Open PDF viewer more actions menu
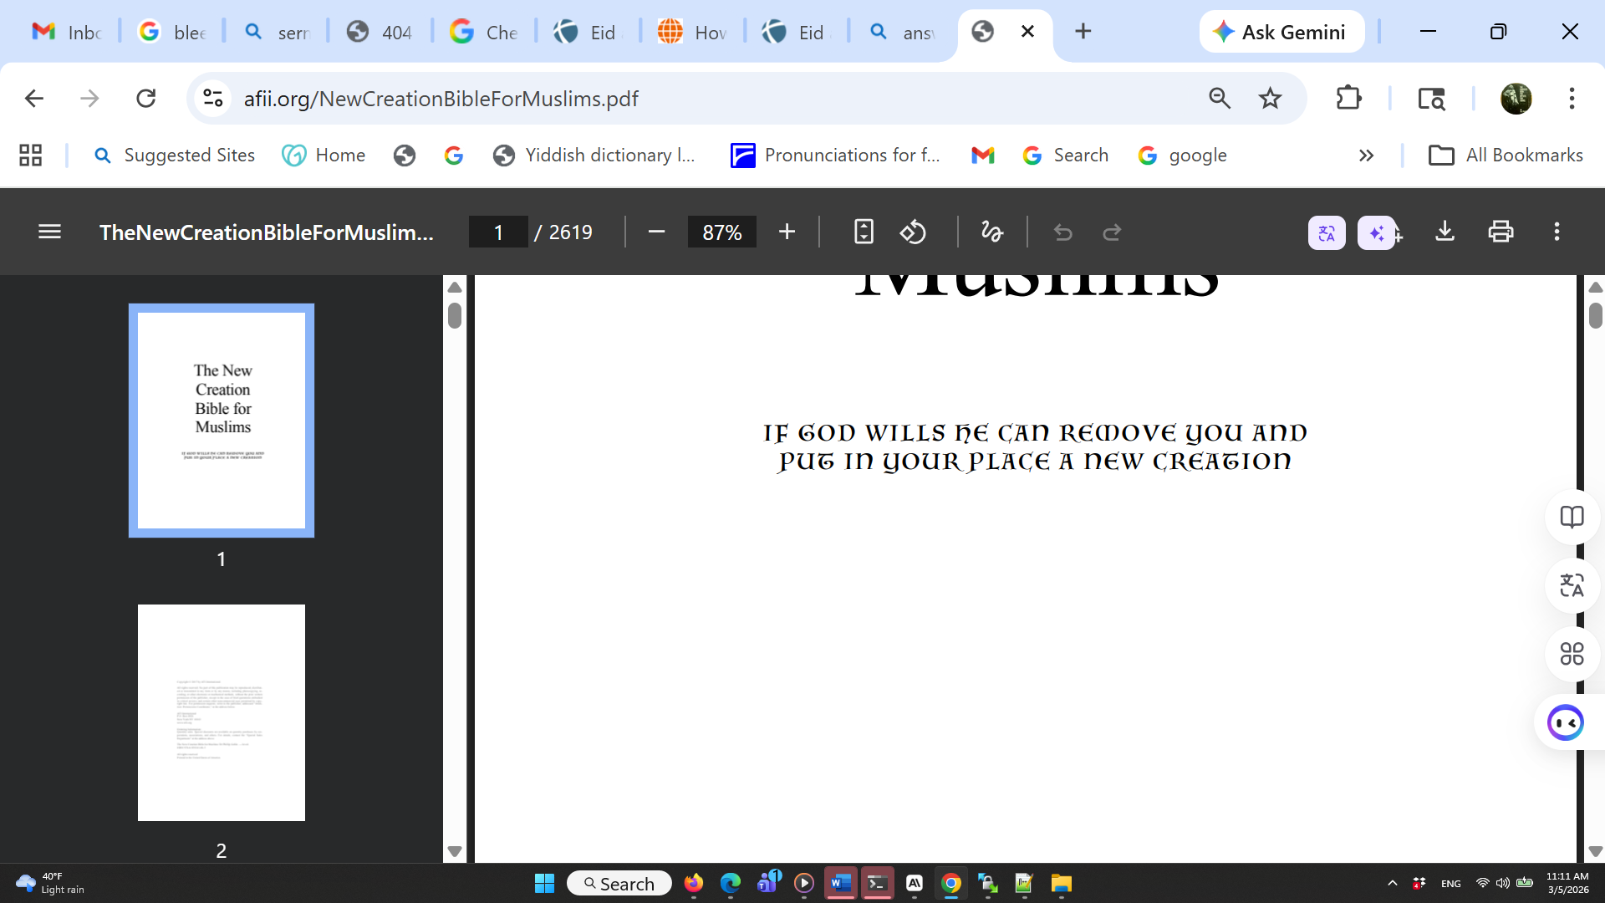Viewport: 1605px width, 903px height. [1557, 232]
